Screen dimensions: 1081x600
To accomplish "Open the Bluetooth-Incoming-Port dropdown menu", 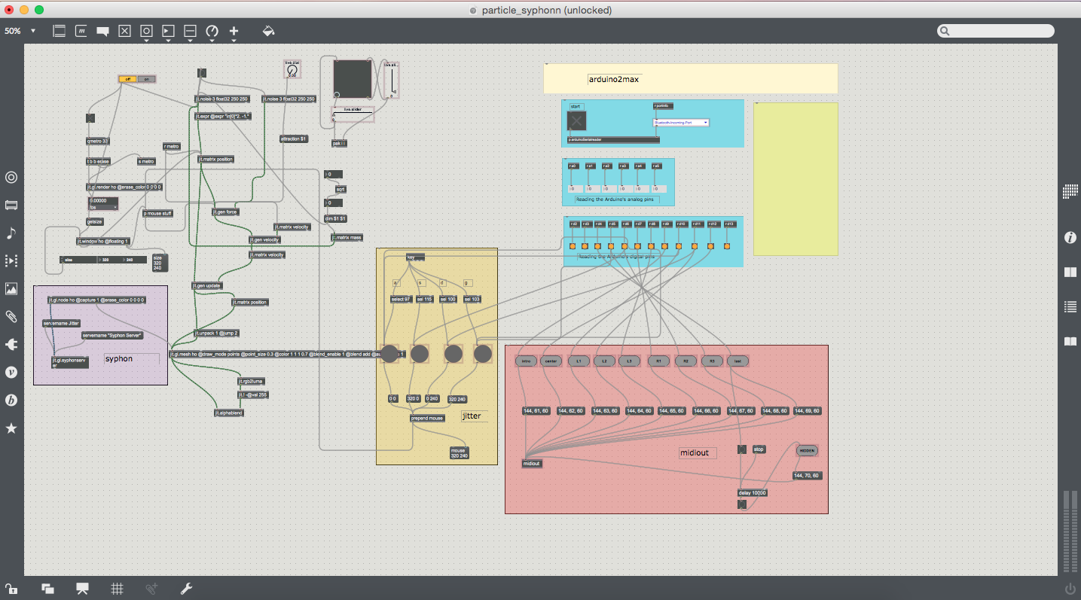I will click(x=681, y=122).
